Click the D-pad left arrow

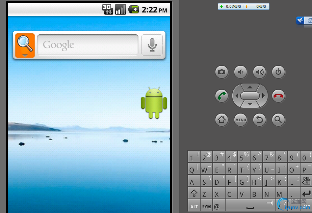[x=237, y=96]
